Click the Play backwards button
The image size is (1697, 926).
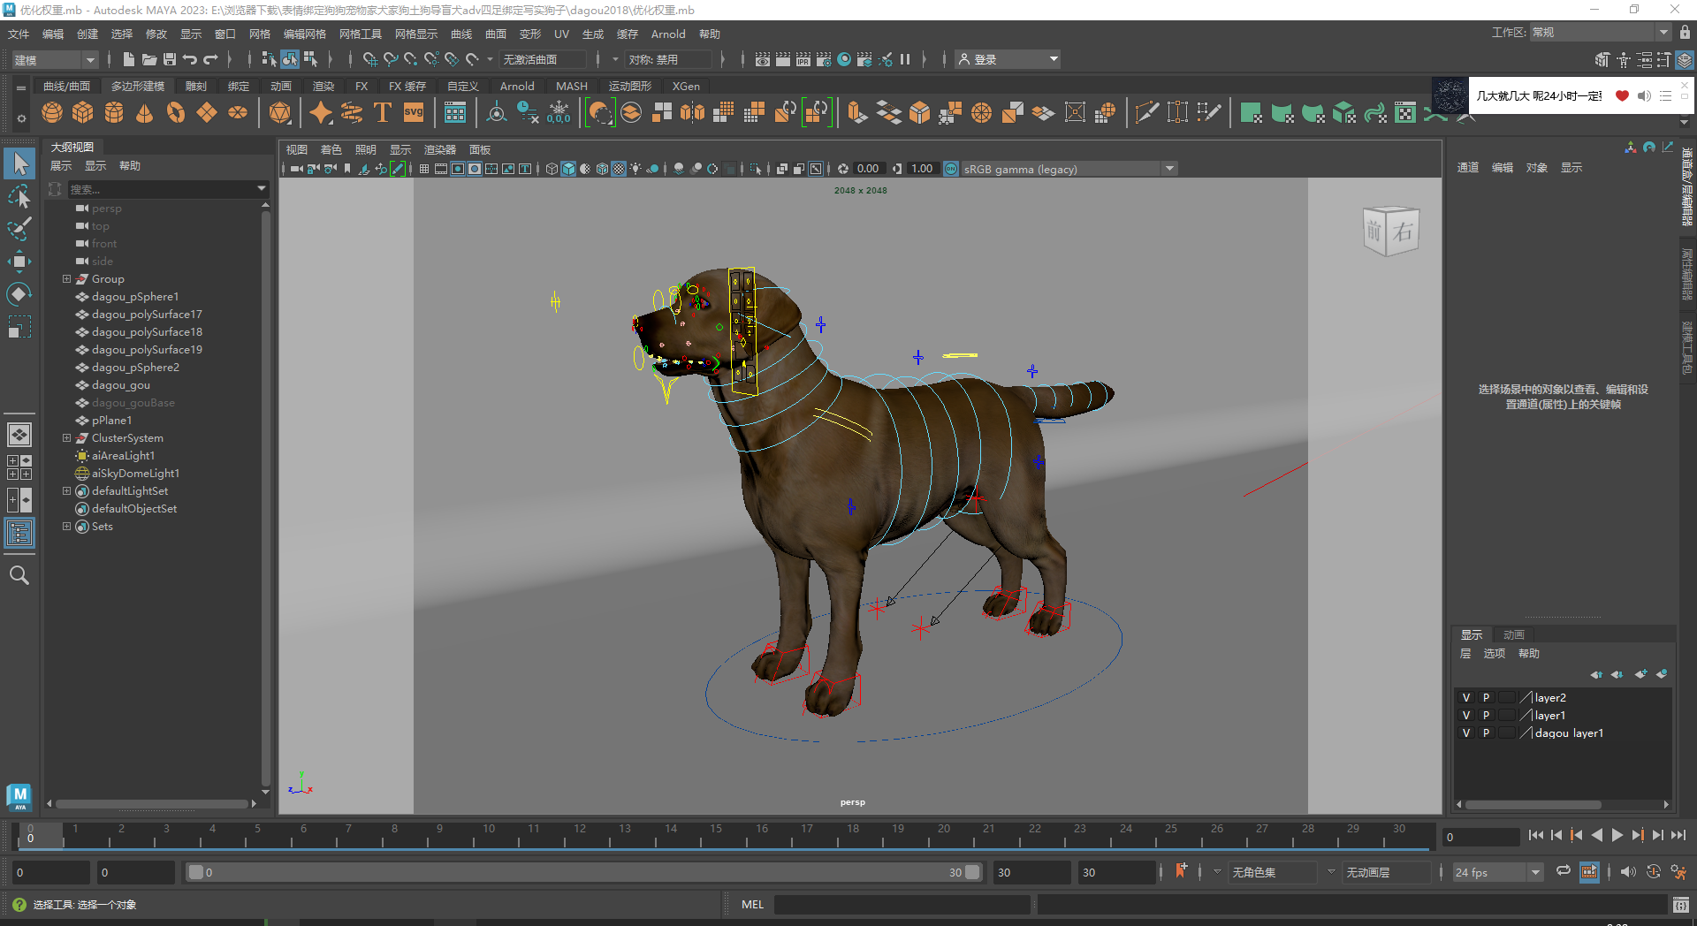[1596, 835]
